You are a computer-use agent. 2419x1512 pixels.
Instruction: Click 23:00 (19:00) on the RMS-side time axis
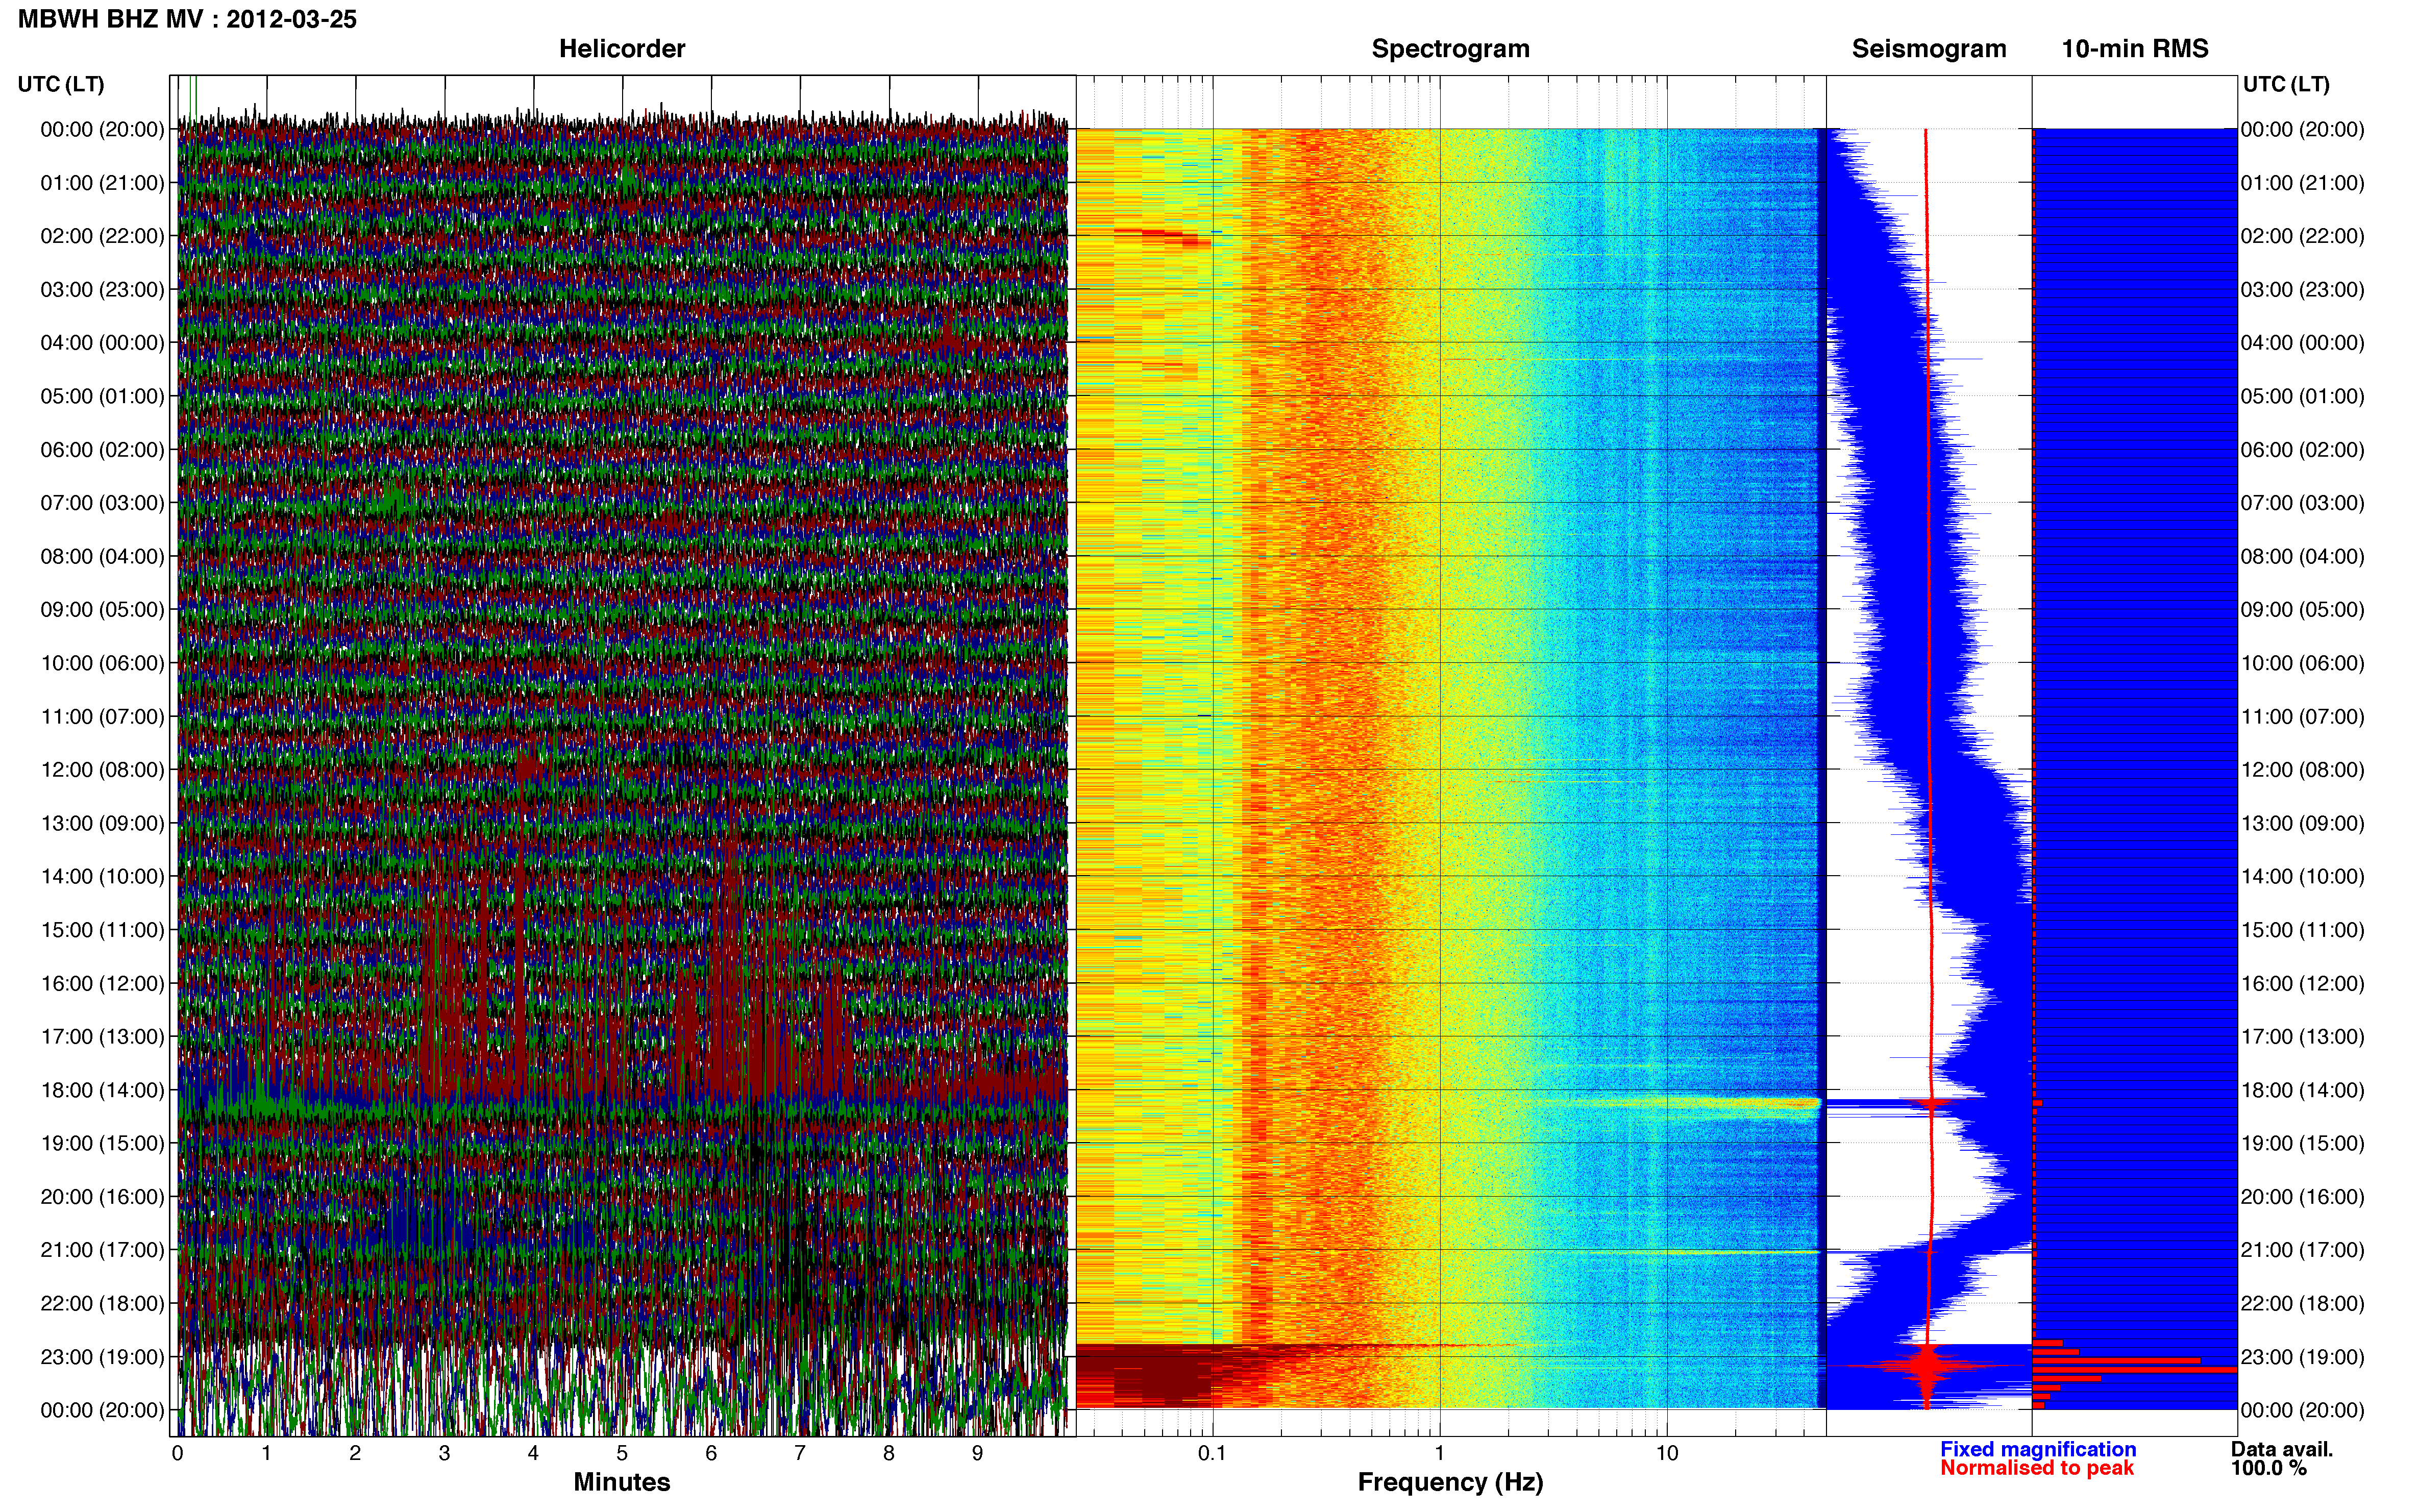(x=2302, y=1357)
